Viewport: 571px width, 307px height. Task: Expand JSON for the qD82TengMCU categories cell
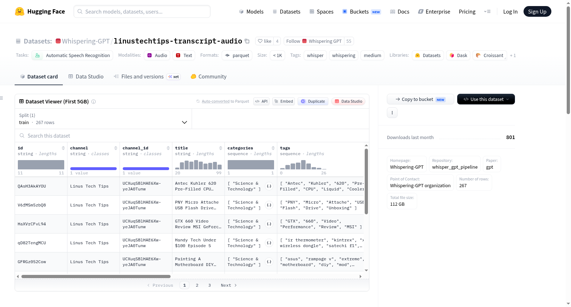[x=269, y=243]
